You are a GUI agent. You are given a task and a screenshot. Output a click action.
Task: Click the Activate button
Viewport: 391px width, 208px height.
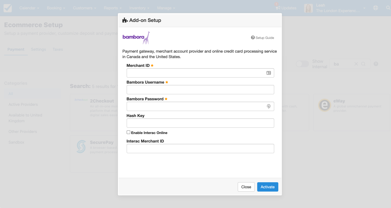268,187
